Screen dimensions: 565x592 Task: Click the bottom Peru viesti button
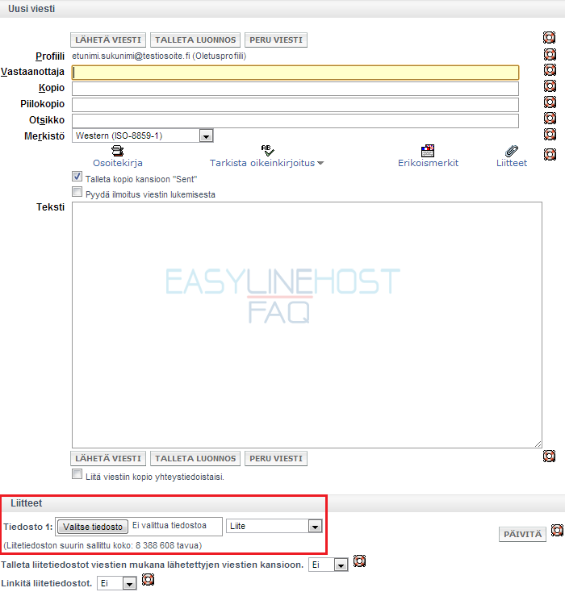[276, 459]
